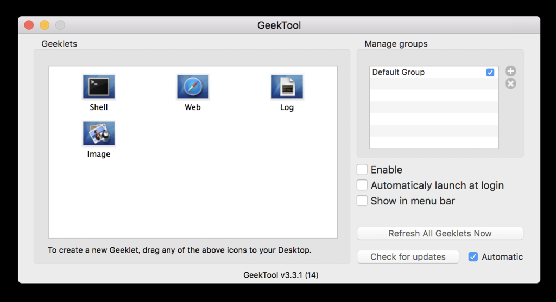Image resolution: width=556 pixels, height=302 pixels.
Task: Select the Image geeklet icon
Action: tap(99, 133)
